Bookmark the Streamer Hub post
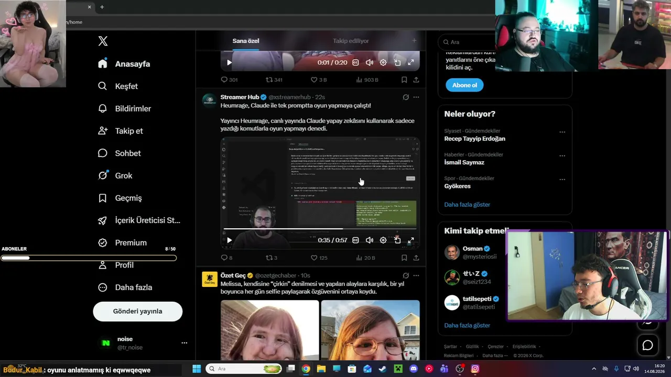Image resolution: width=671 pixels, height=377 pixels. click(x=404, y=258)
